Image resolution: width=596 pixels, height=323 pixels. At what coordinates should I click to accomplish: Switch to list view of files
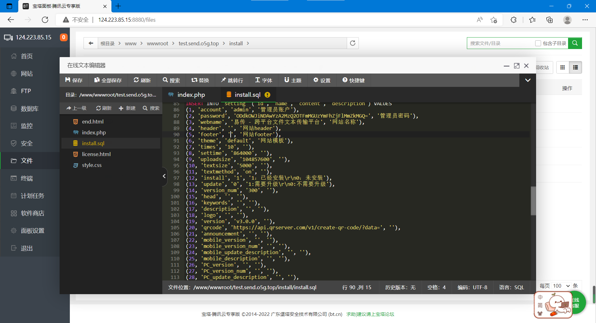576,67
